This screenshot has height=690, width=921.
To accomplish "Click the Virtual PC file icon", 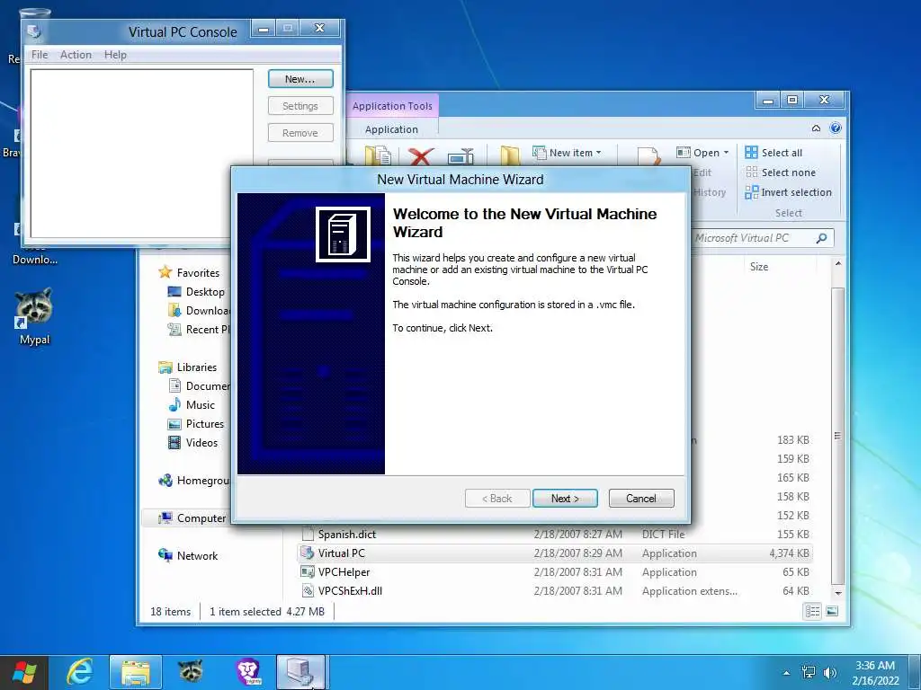I will point(308,553).
